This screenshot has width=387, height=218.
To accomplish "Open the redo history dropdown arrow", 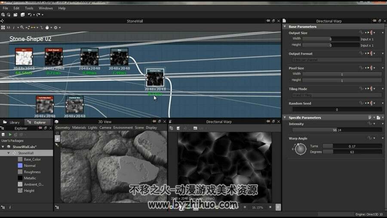I will (x=43, y=15).
